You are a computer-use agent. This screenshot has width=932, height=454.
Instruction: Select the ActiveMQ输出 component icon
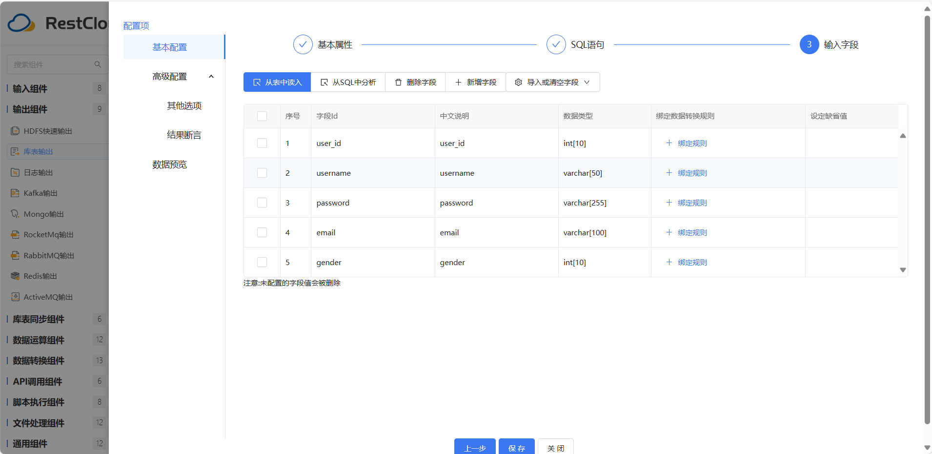(15, 297)
